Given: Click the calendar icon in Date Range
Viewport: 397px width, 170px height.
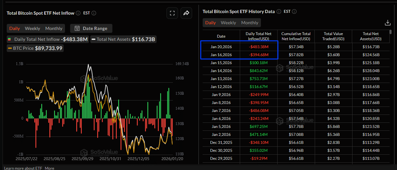Looking at the screenshot, I should [77, 28].
